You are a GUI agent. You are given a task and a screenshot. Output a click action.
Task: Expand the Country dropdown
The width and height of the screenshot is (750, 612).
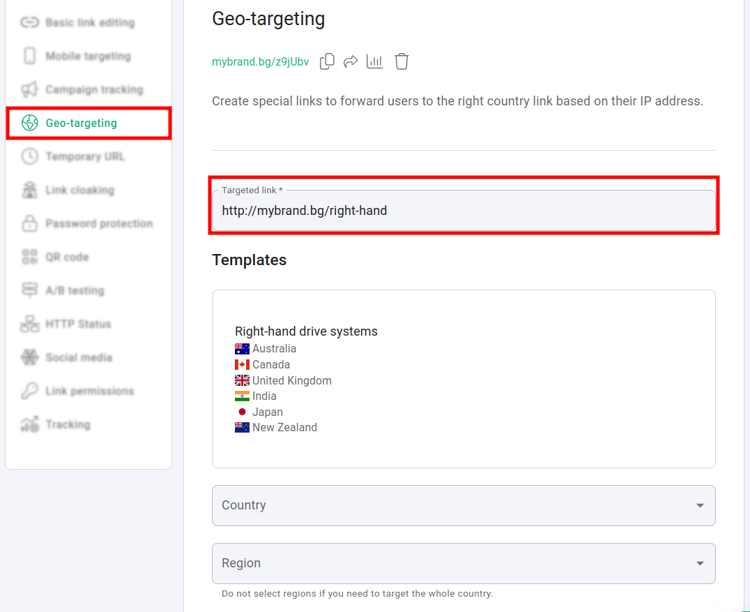[464, 505]
